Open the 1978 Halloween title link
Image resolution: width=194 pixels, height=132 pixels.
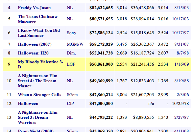[x=28, y=104]
